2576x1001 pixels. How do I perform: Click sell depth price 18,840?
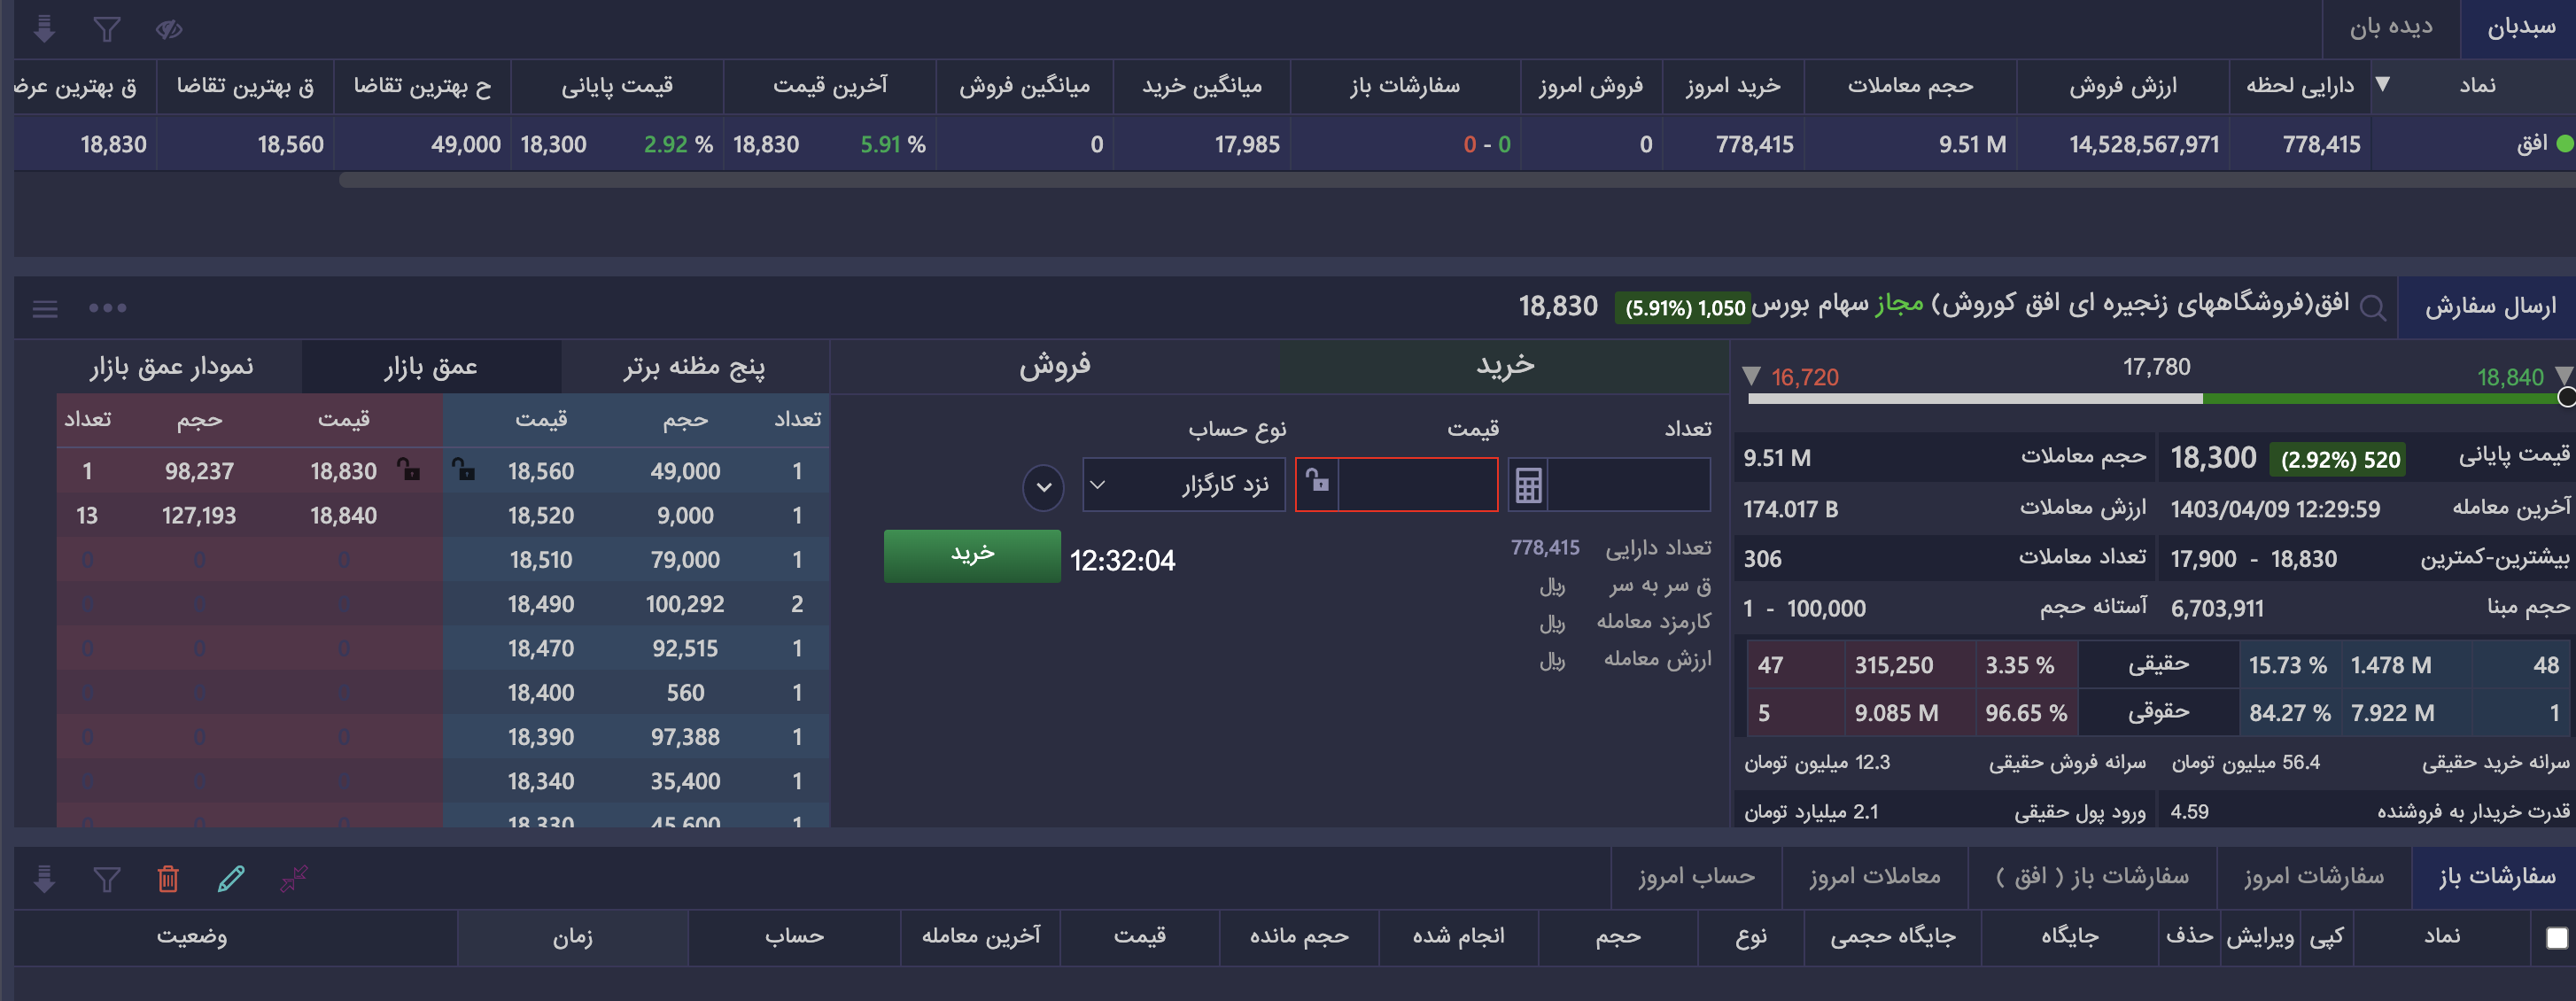point(343,515)
